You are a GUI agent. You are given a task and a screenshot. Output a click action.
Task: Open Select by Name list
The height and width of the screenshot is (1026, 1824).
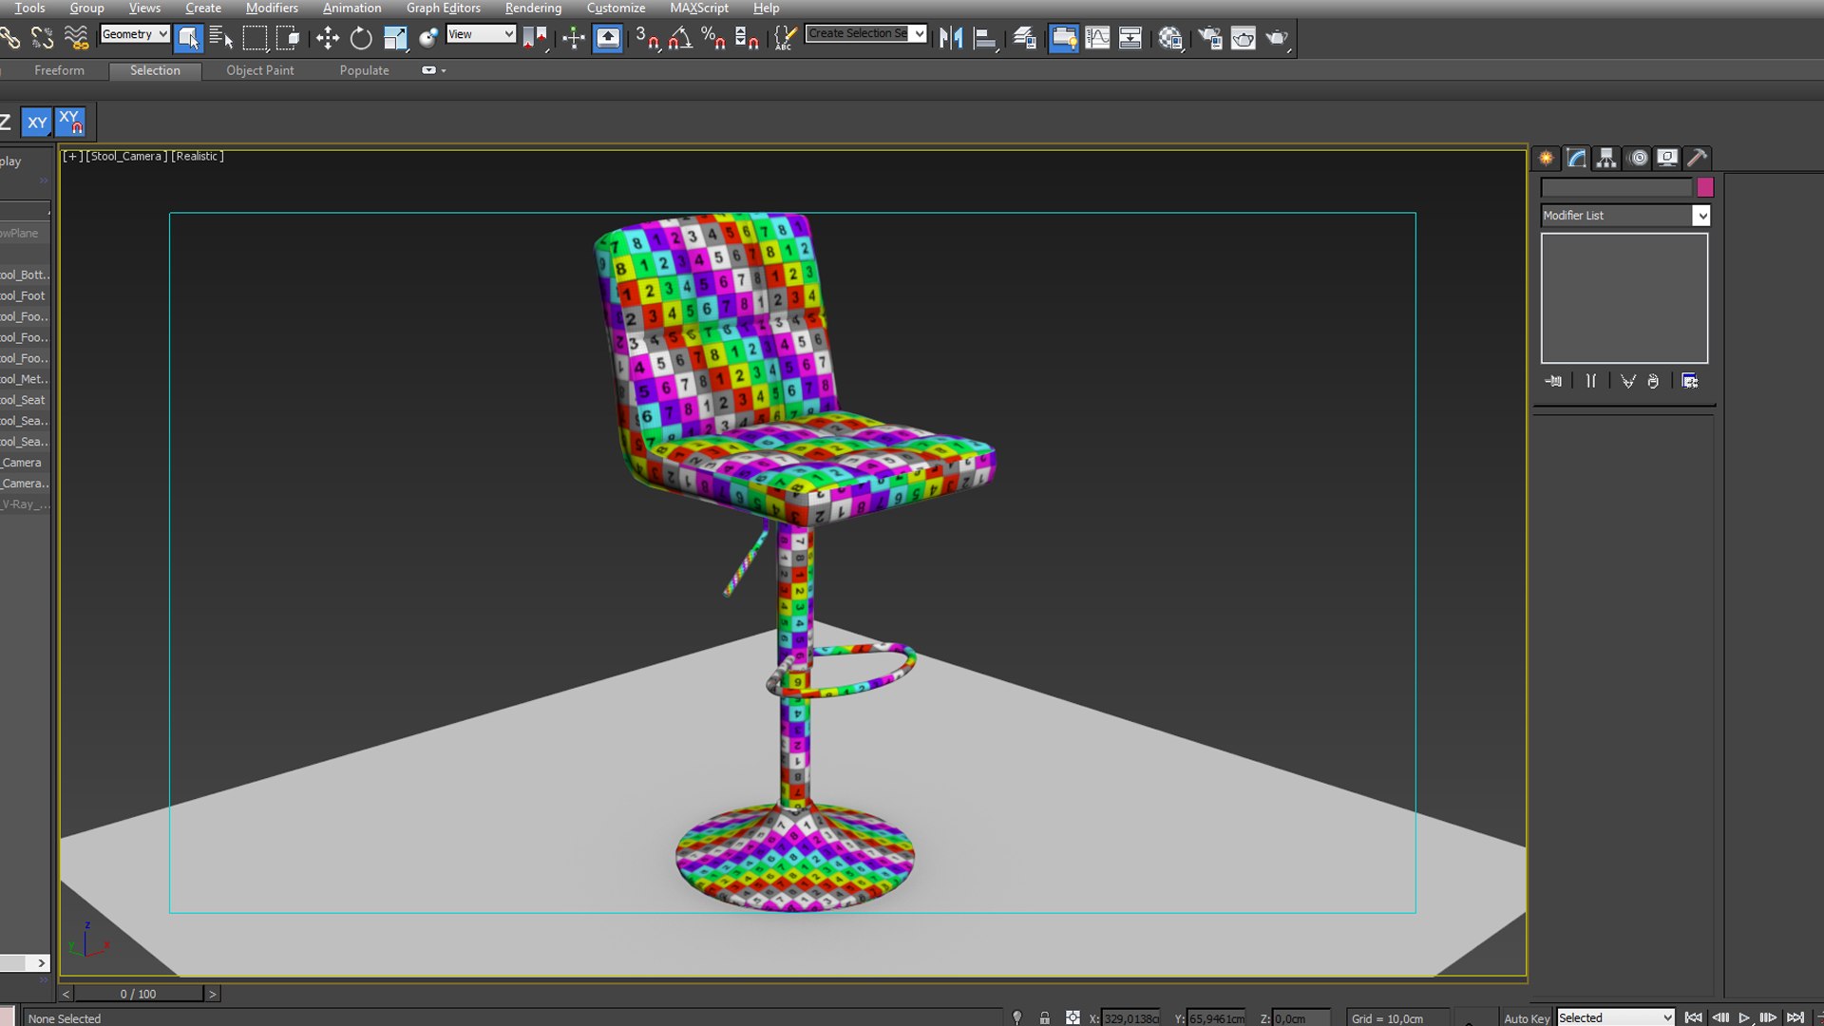point(221,38)
